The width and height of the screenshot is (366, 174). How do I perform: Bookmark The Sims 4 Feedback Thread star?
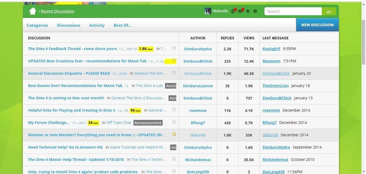(174, 48)
